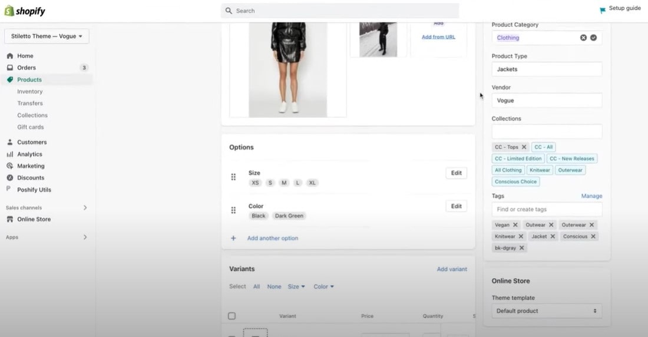Click Add another option link
Viewport: 648px width, 337px height.
(273, 238)
